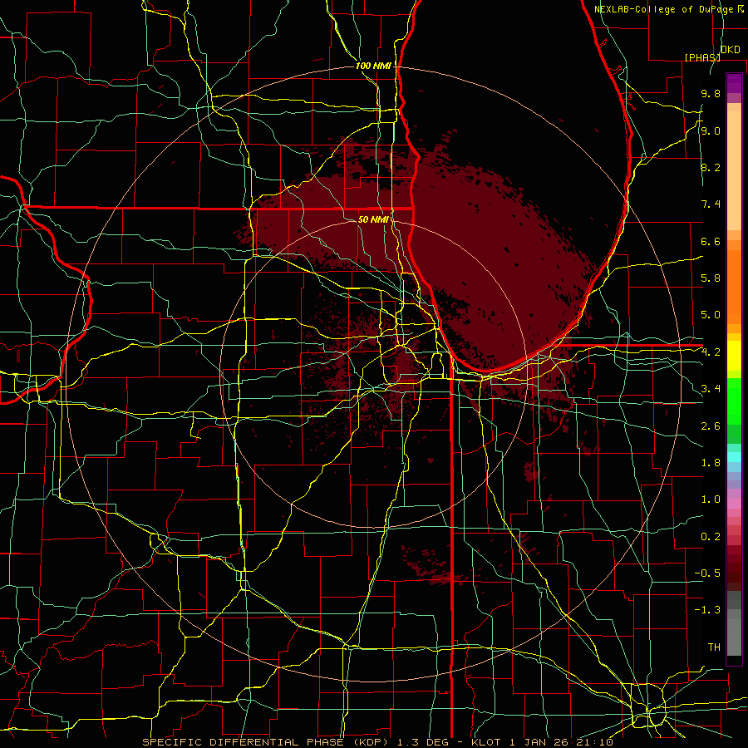Click the [PHAS] label above the color scale
Image resolution: width=748 pixels, height=748 pixels.
(x=702, y=57)
